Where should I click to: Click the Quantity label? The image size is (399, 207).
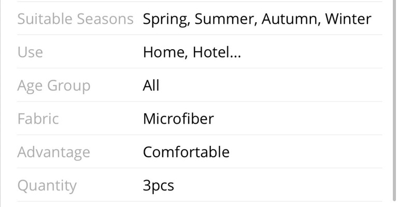[x=47, y=186]
